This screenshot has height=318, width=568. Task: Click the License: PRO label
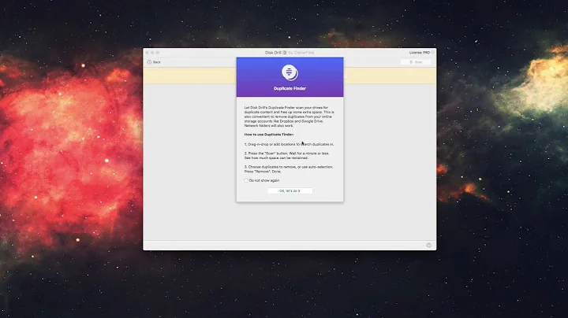point(420,53)
